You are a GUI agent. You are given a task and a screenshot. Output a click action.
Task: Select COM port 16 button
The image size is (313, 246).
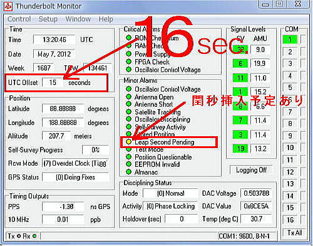coord(290,220)
